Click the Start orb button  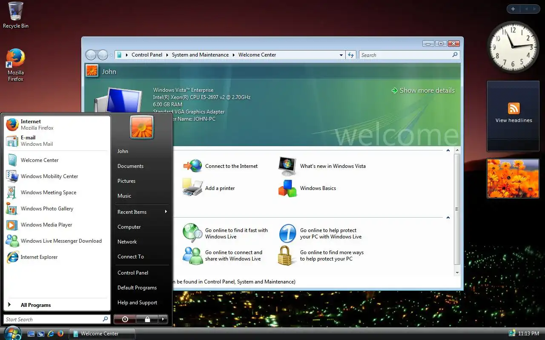tap(12, 333)
